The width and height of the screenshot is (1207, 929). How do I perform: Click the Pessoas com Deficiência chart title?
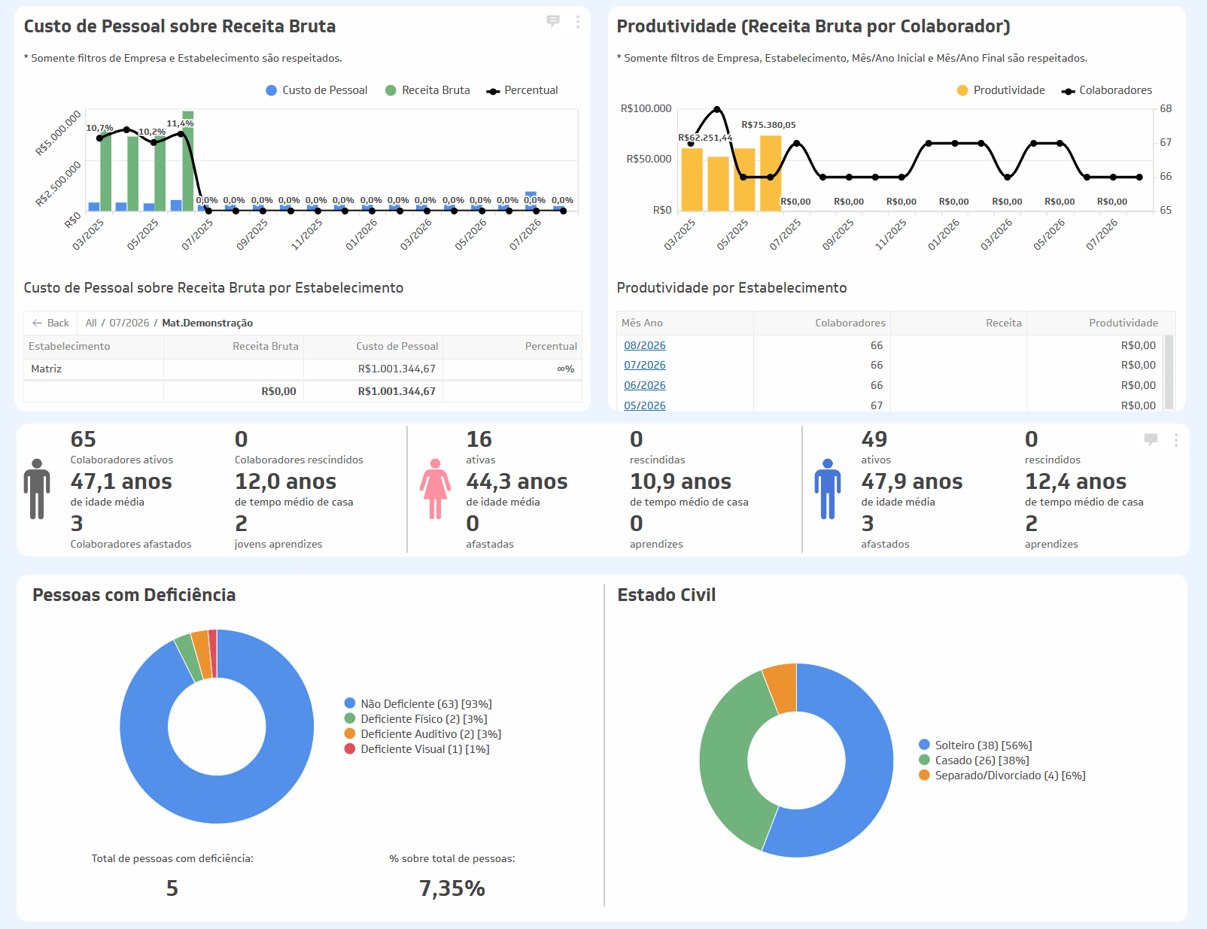(x=134, y=595)
